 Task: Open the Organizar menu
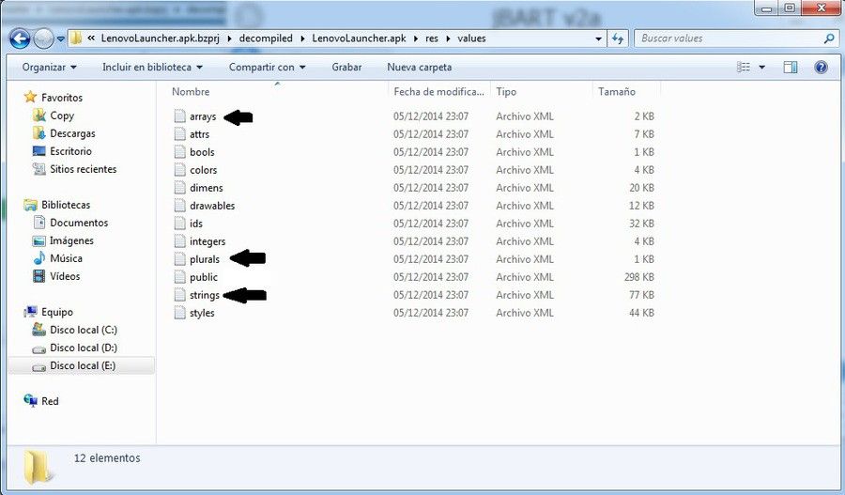coord(49,68)
